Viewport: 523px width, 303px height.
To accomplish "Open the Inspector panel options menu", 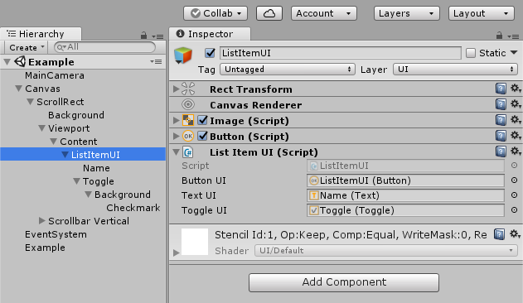I will point(513,36).
